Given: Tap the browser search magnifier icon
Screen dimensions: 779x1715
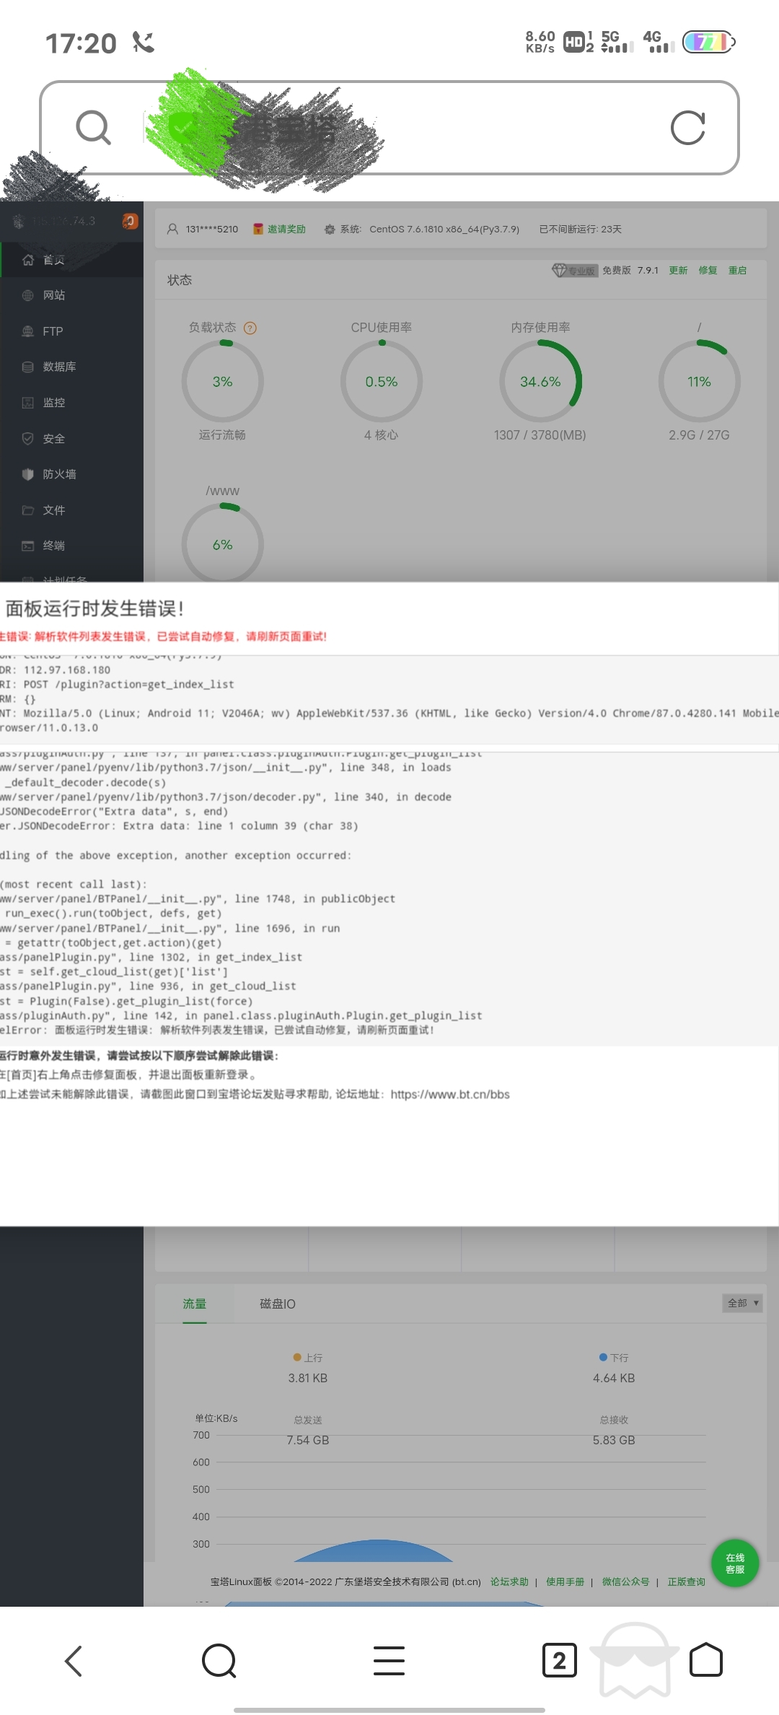Looking at the screenshot, I should click(x=94, y=128).
